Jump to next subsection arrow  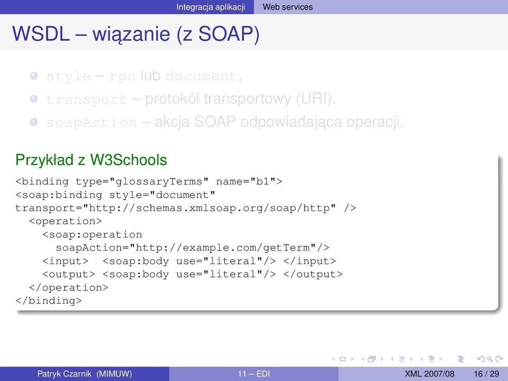(412, 359)
